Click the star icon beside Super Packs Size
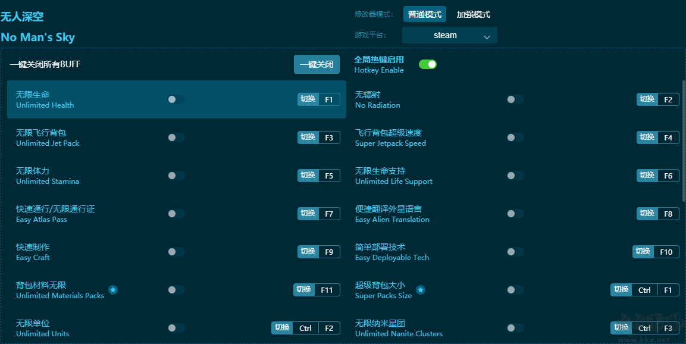The width and height of the screenshot is (686, 344). (x=421, y=290)
